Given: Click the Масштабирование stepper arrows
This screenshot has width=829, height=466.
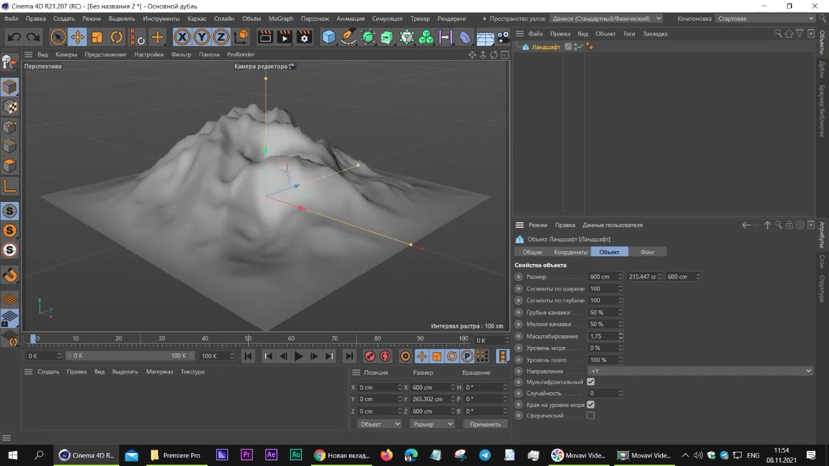Looking at the screenshot, I should pyautogui.click(x=620, y=337).
